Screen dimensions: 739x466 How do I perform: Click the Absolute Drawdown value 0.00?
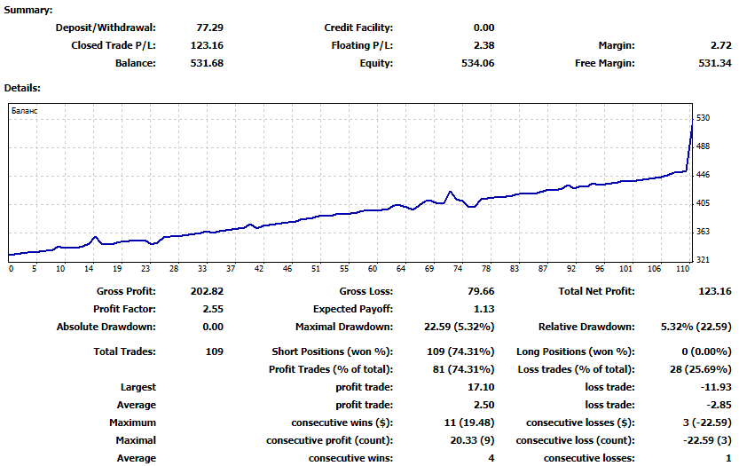coord(213,327)
